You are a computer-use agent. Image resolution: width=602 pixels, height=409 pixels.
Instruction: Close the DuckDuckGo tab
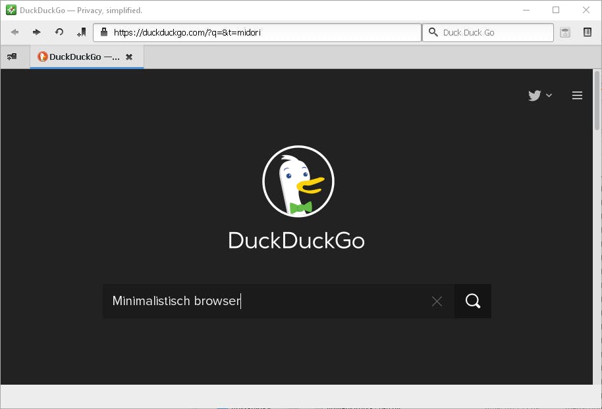click(129, 57)
